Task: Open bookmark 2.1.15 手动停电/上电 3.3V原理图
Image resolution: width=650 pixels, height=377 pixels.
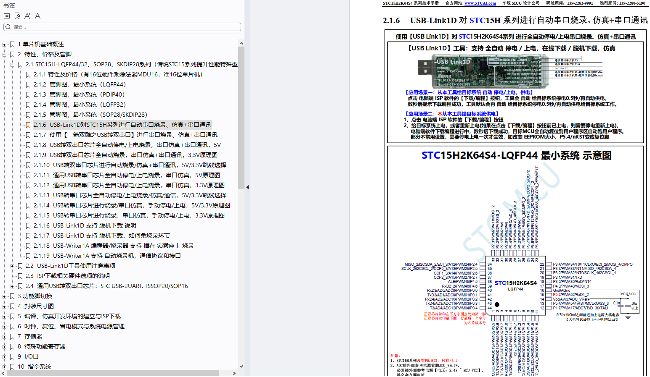Action: tap(129, 215)
